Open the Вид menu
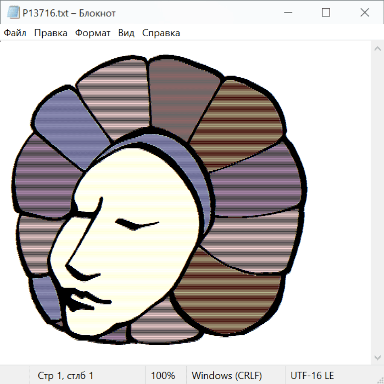 126,33
